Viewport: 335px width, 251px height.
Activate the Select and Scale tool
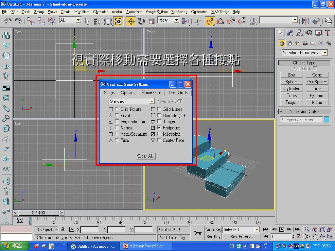(152, 21)
